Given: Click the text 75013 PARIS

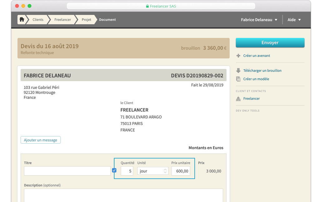Looking at the screenshot, I should point(131,123).
